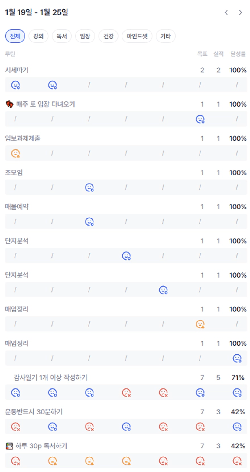Filter routines by 임장 tab
The width and height of the screenshot is (250, 472).
click(x=85, y=36)
